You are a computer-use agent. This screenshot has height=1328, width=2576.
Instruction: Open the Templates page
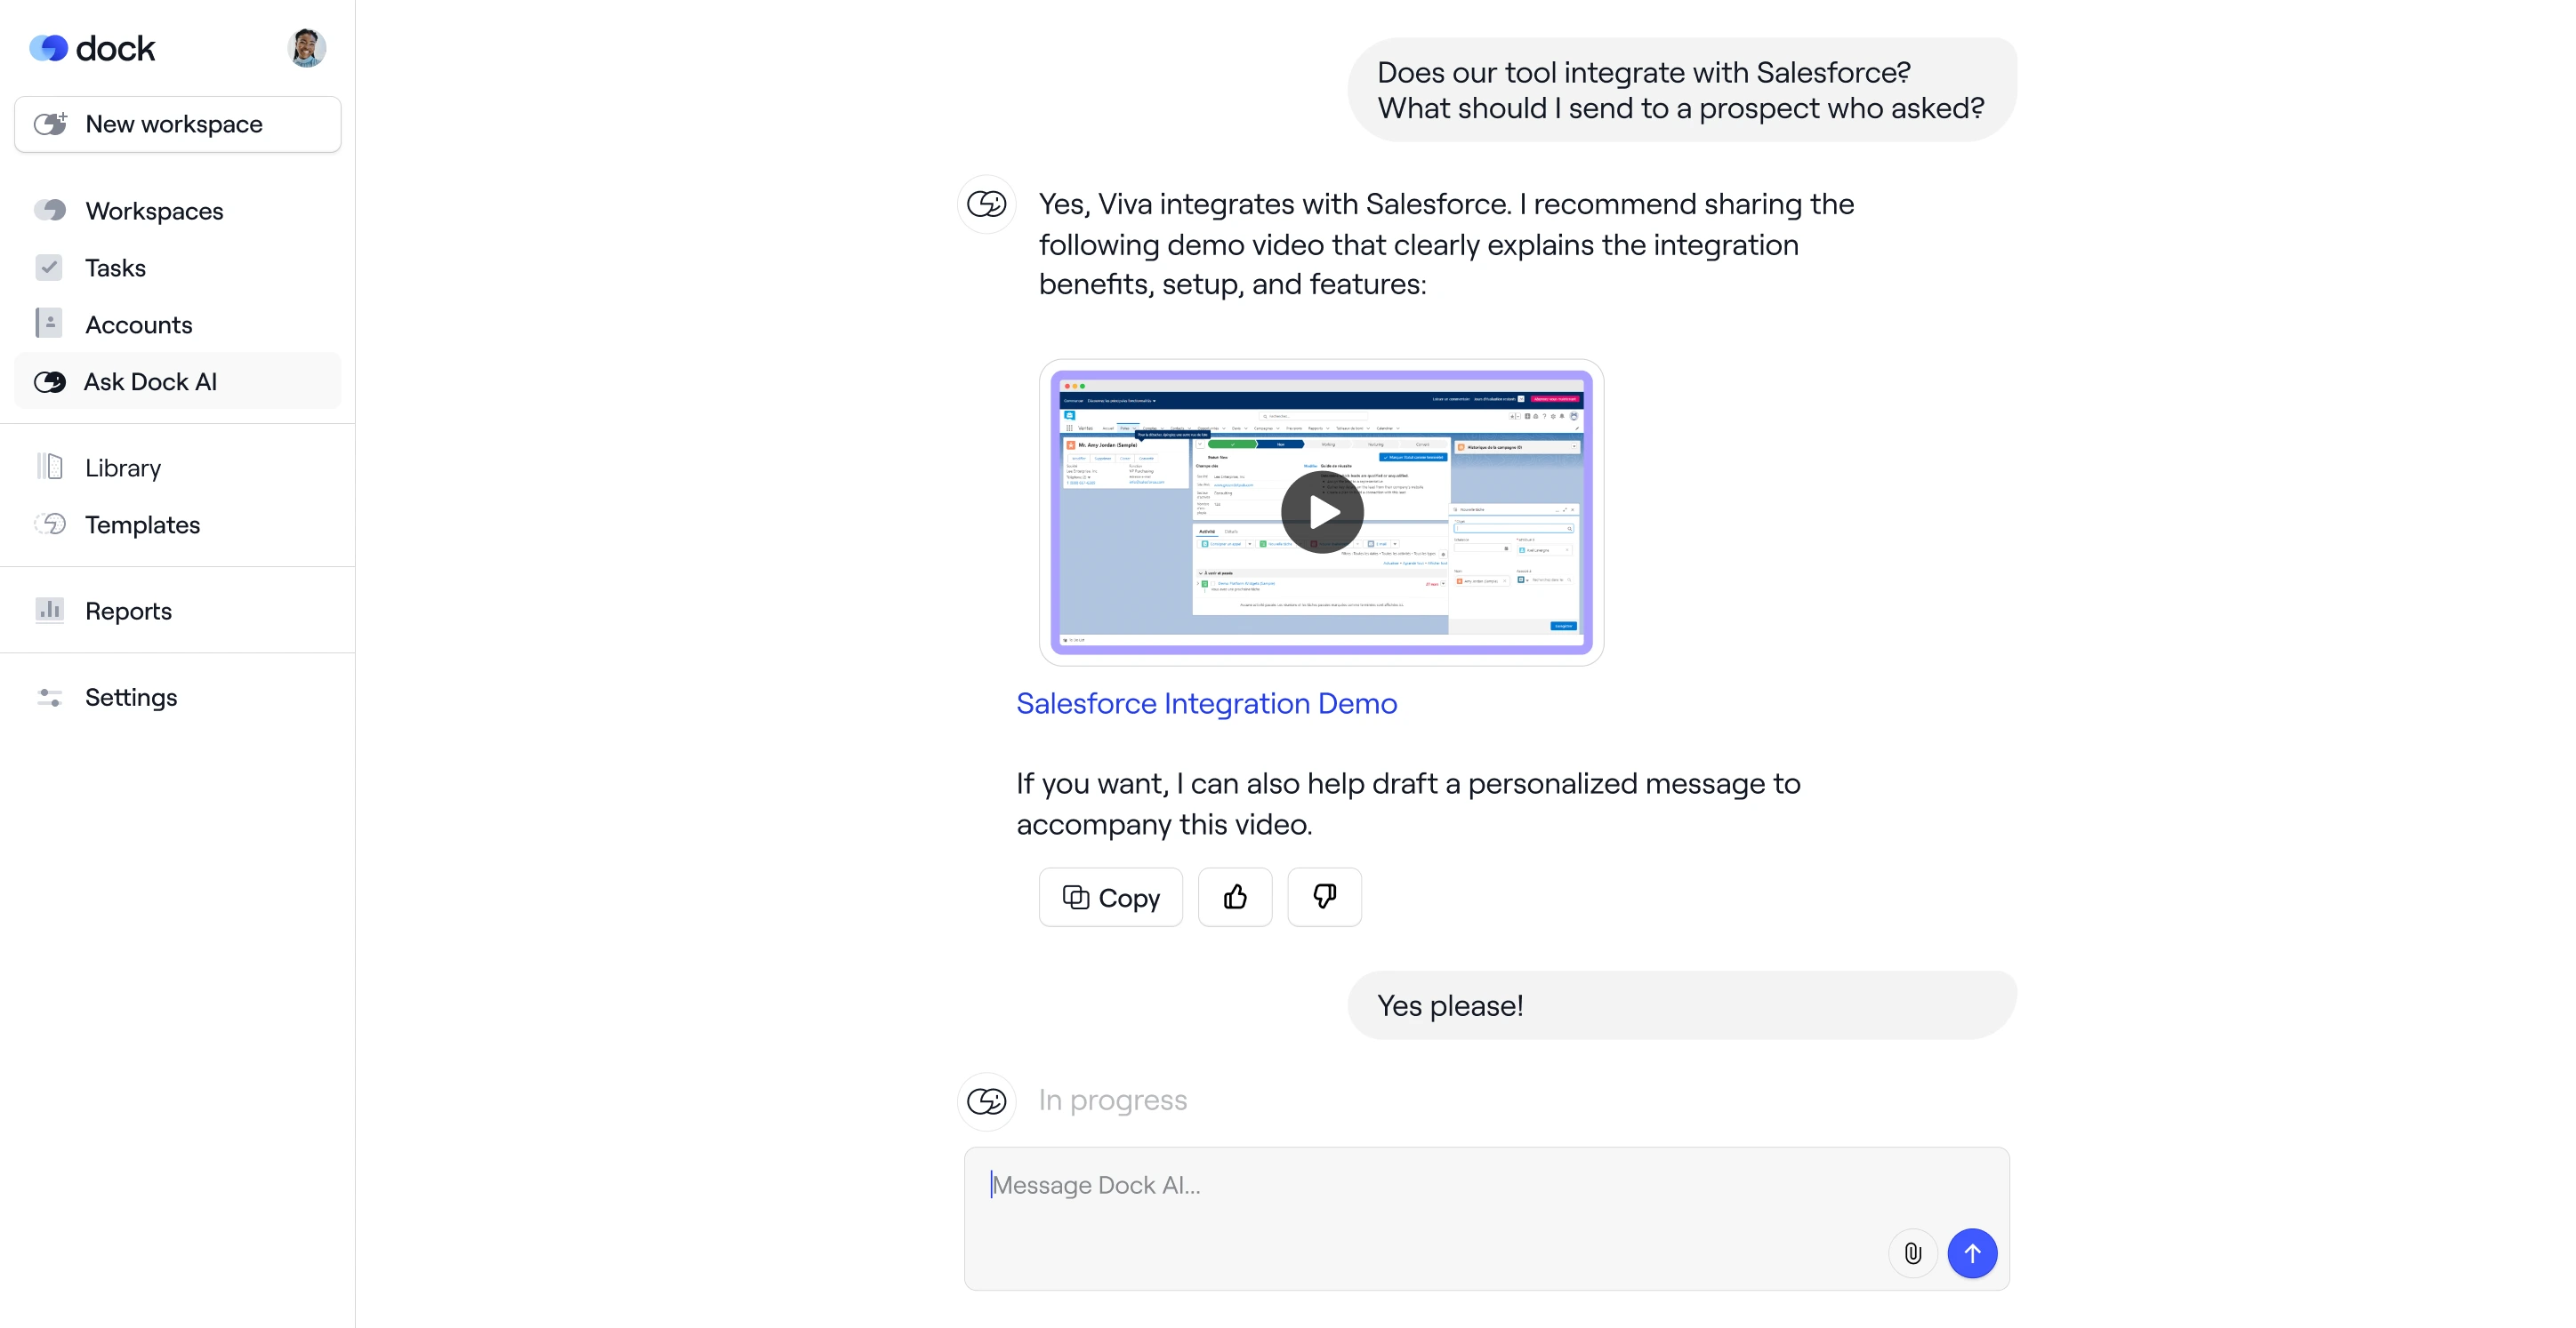click(x=142, y=524)
